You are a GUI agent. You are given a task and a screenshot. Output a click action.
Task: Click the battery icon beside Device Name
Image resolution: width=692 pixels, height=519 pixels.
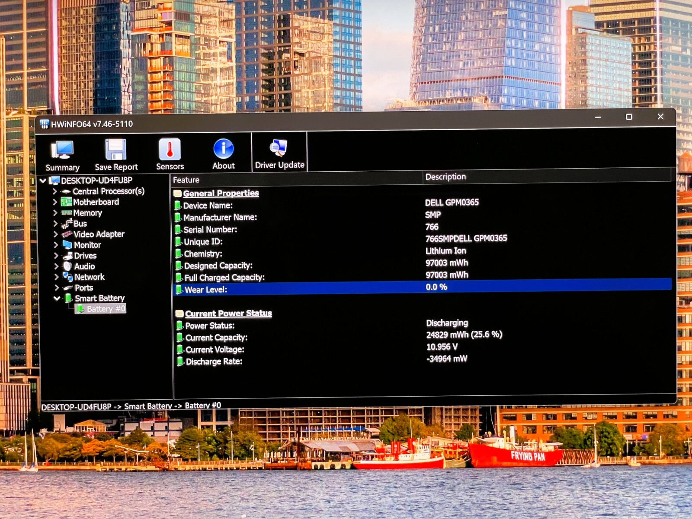pyautogui.click(x=178, y=205)
